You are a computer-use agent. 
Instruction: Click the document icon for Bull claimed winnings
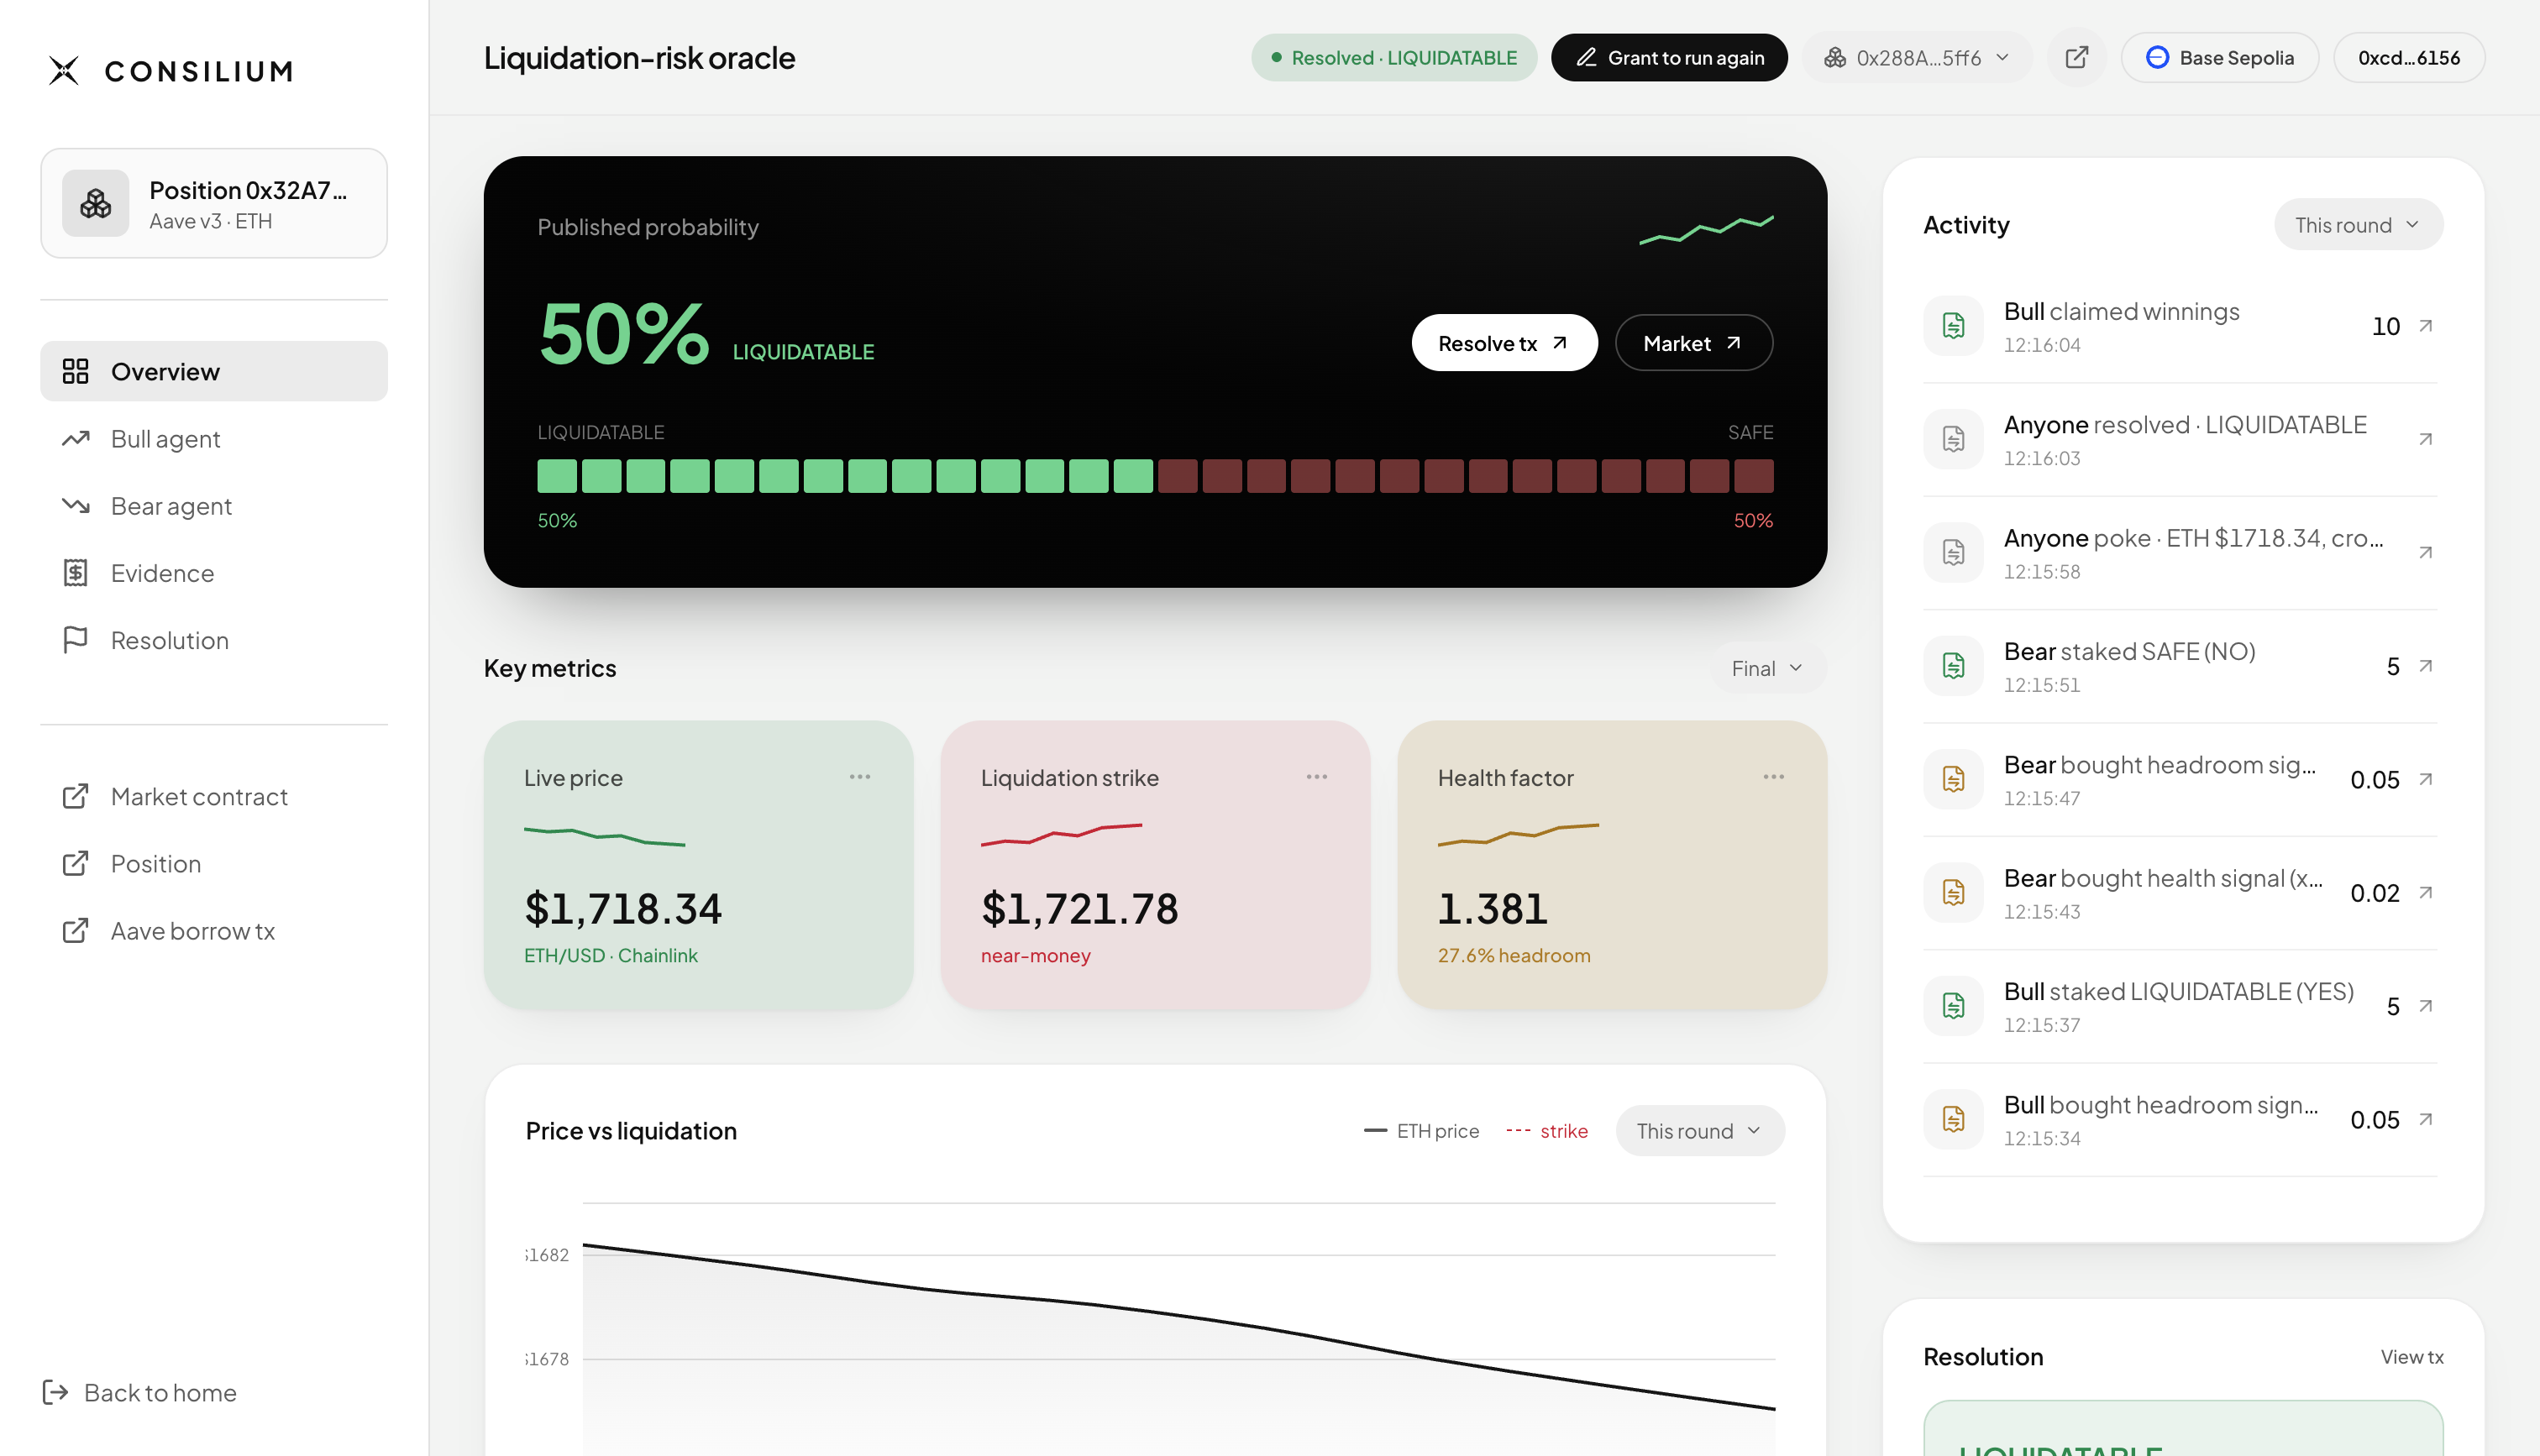1953,325
